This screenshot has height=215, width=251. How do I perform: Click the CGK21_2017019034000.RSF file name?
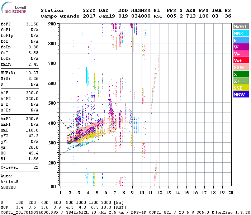pyautogui.click(x=29, y=212)
